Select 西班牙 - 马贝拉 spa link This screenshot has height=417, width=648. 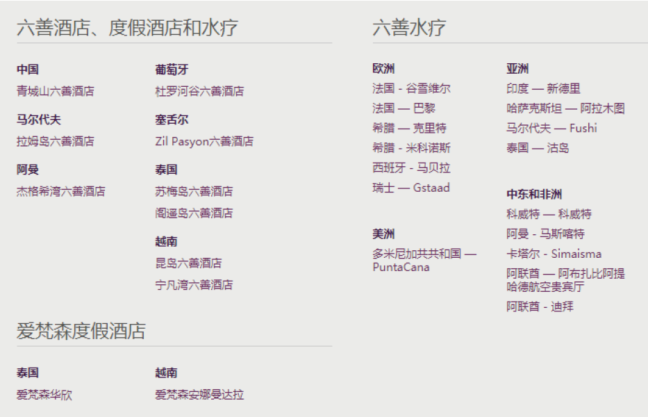pyautogui.click(x=411, y=168)
